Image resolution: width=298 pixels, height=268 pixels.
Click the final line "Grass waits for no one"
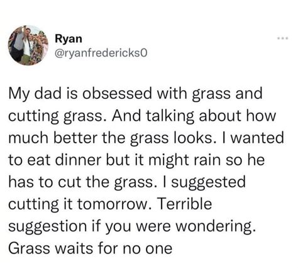coord(91,248)
